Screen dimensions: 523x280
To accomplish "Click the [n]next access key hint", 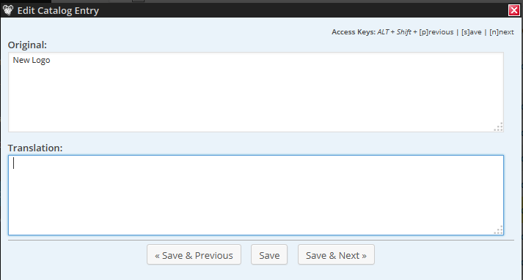I will (x=502, y=32).
